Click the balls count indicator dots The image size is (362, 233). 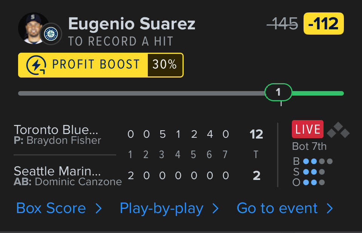pyautogui.click(x=318, y=161)
